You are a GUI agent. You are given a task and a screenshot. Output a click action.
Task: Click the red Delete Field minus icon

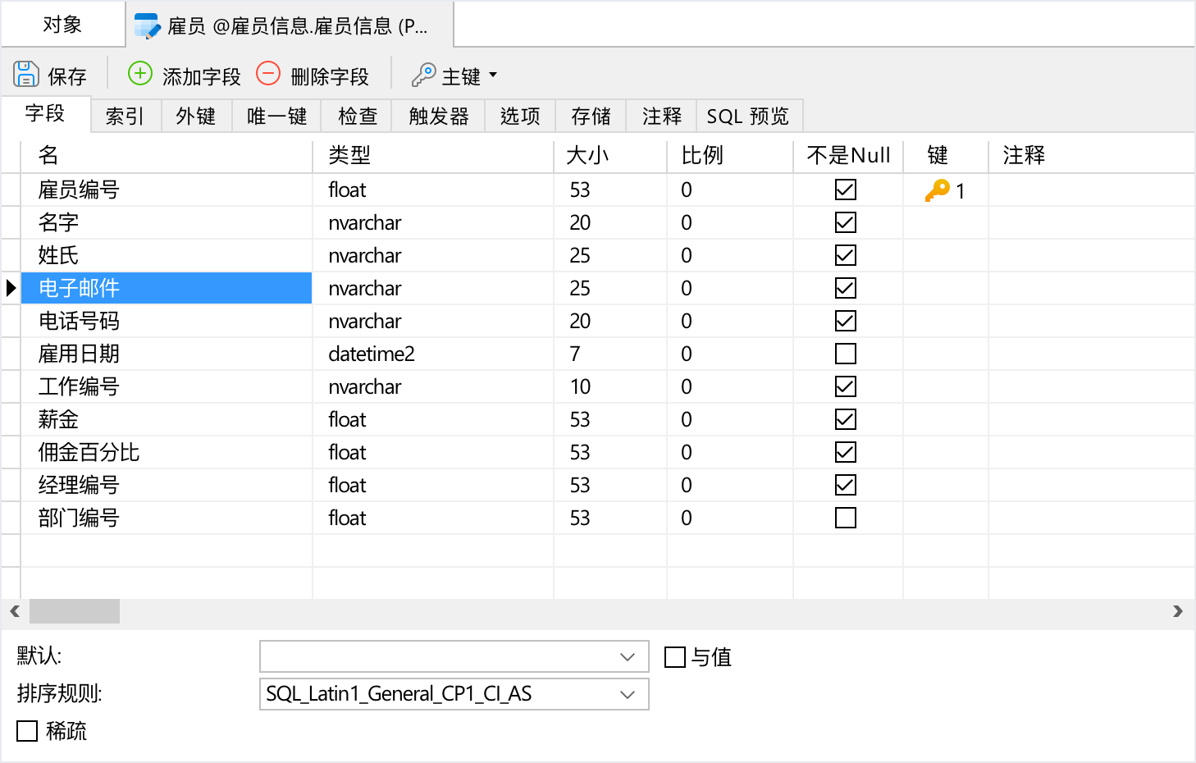[x=268, y=74]
